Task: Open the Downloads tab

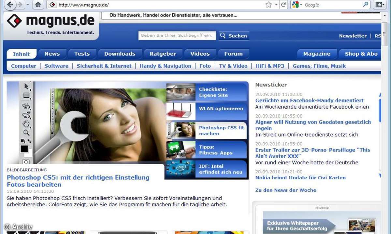Action: click(x=120, y=54)
